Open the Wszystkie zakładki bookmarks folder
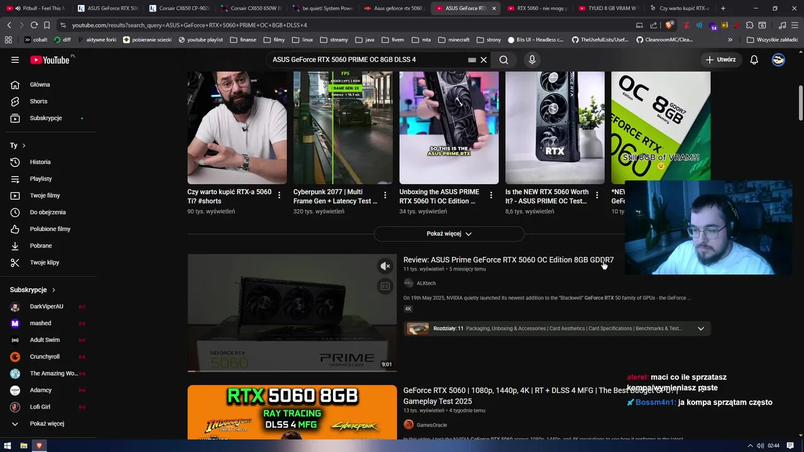Image resolution: width=804 pixels, height=452 pixels. pyautogui.click(x=773, y=40)
